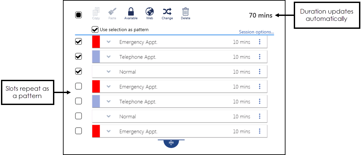Open options menu for first Normal slot
This screenshot has width=361, height=155.
pyautogui.click(x=260, y=72)
